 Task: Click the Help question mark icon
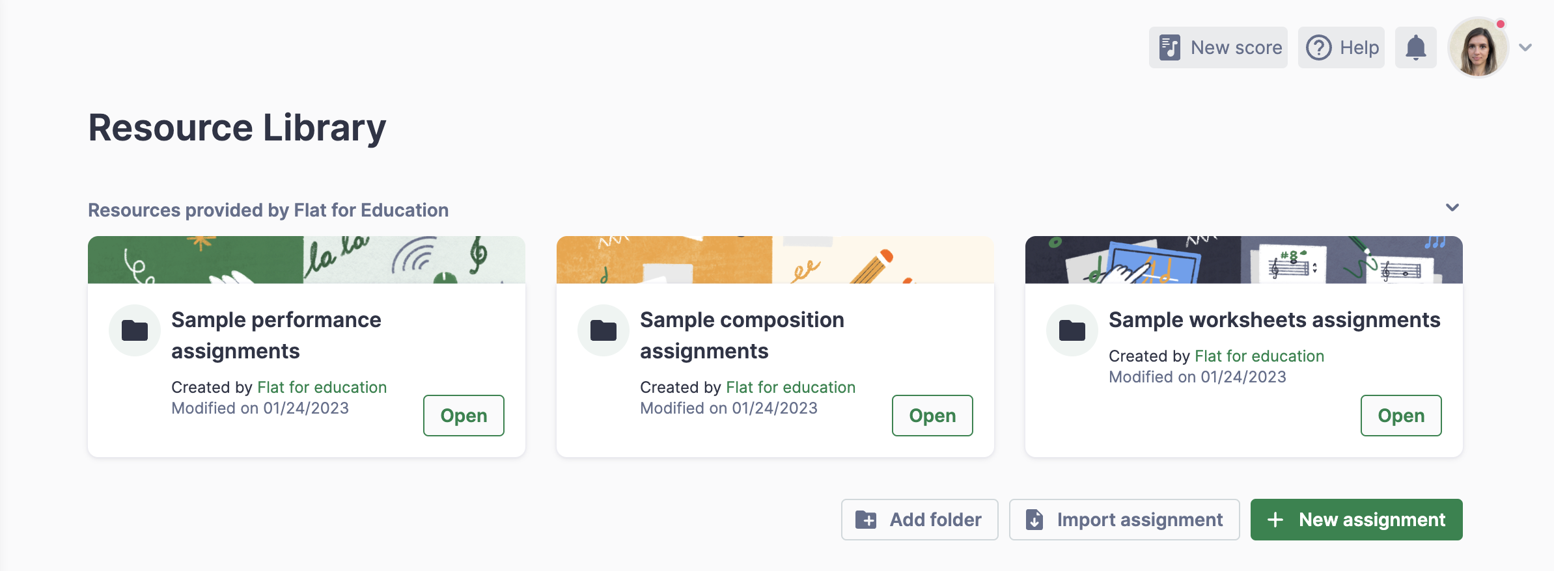1319,47
